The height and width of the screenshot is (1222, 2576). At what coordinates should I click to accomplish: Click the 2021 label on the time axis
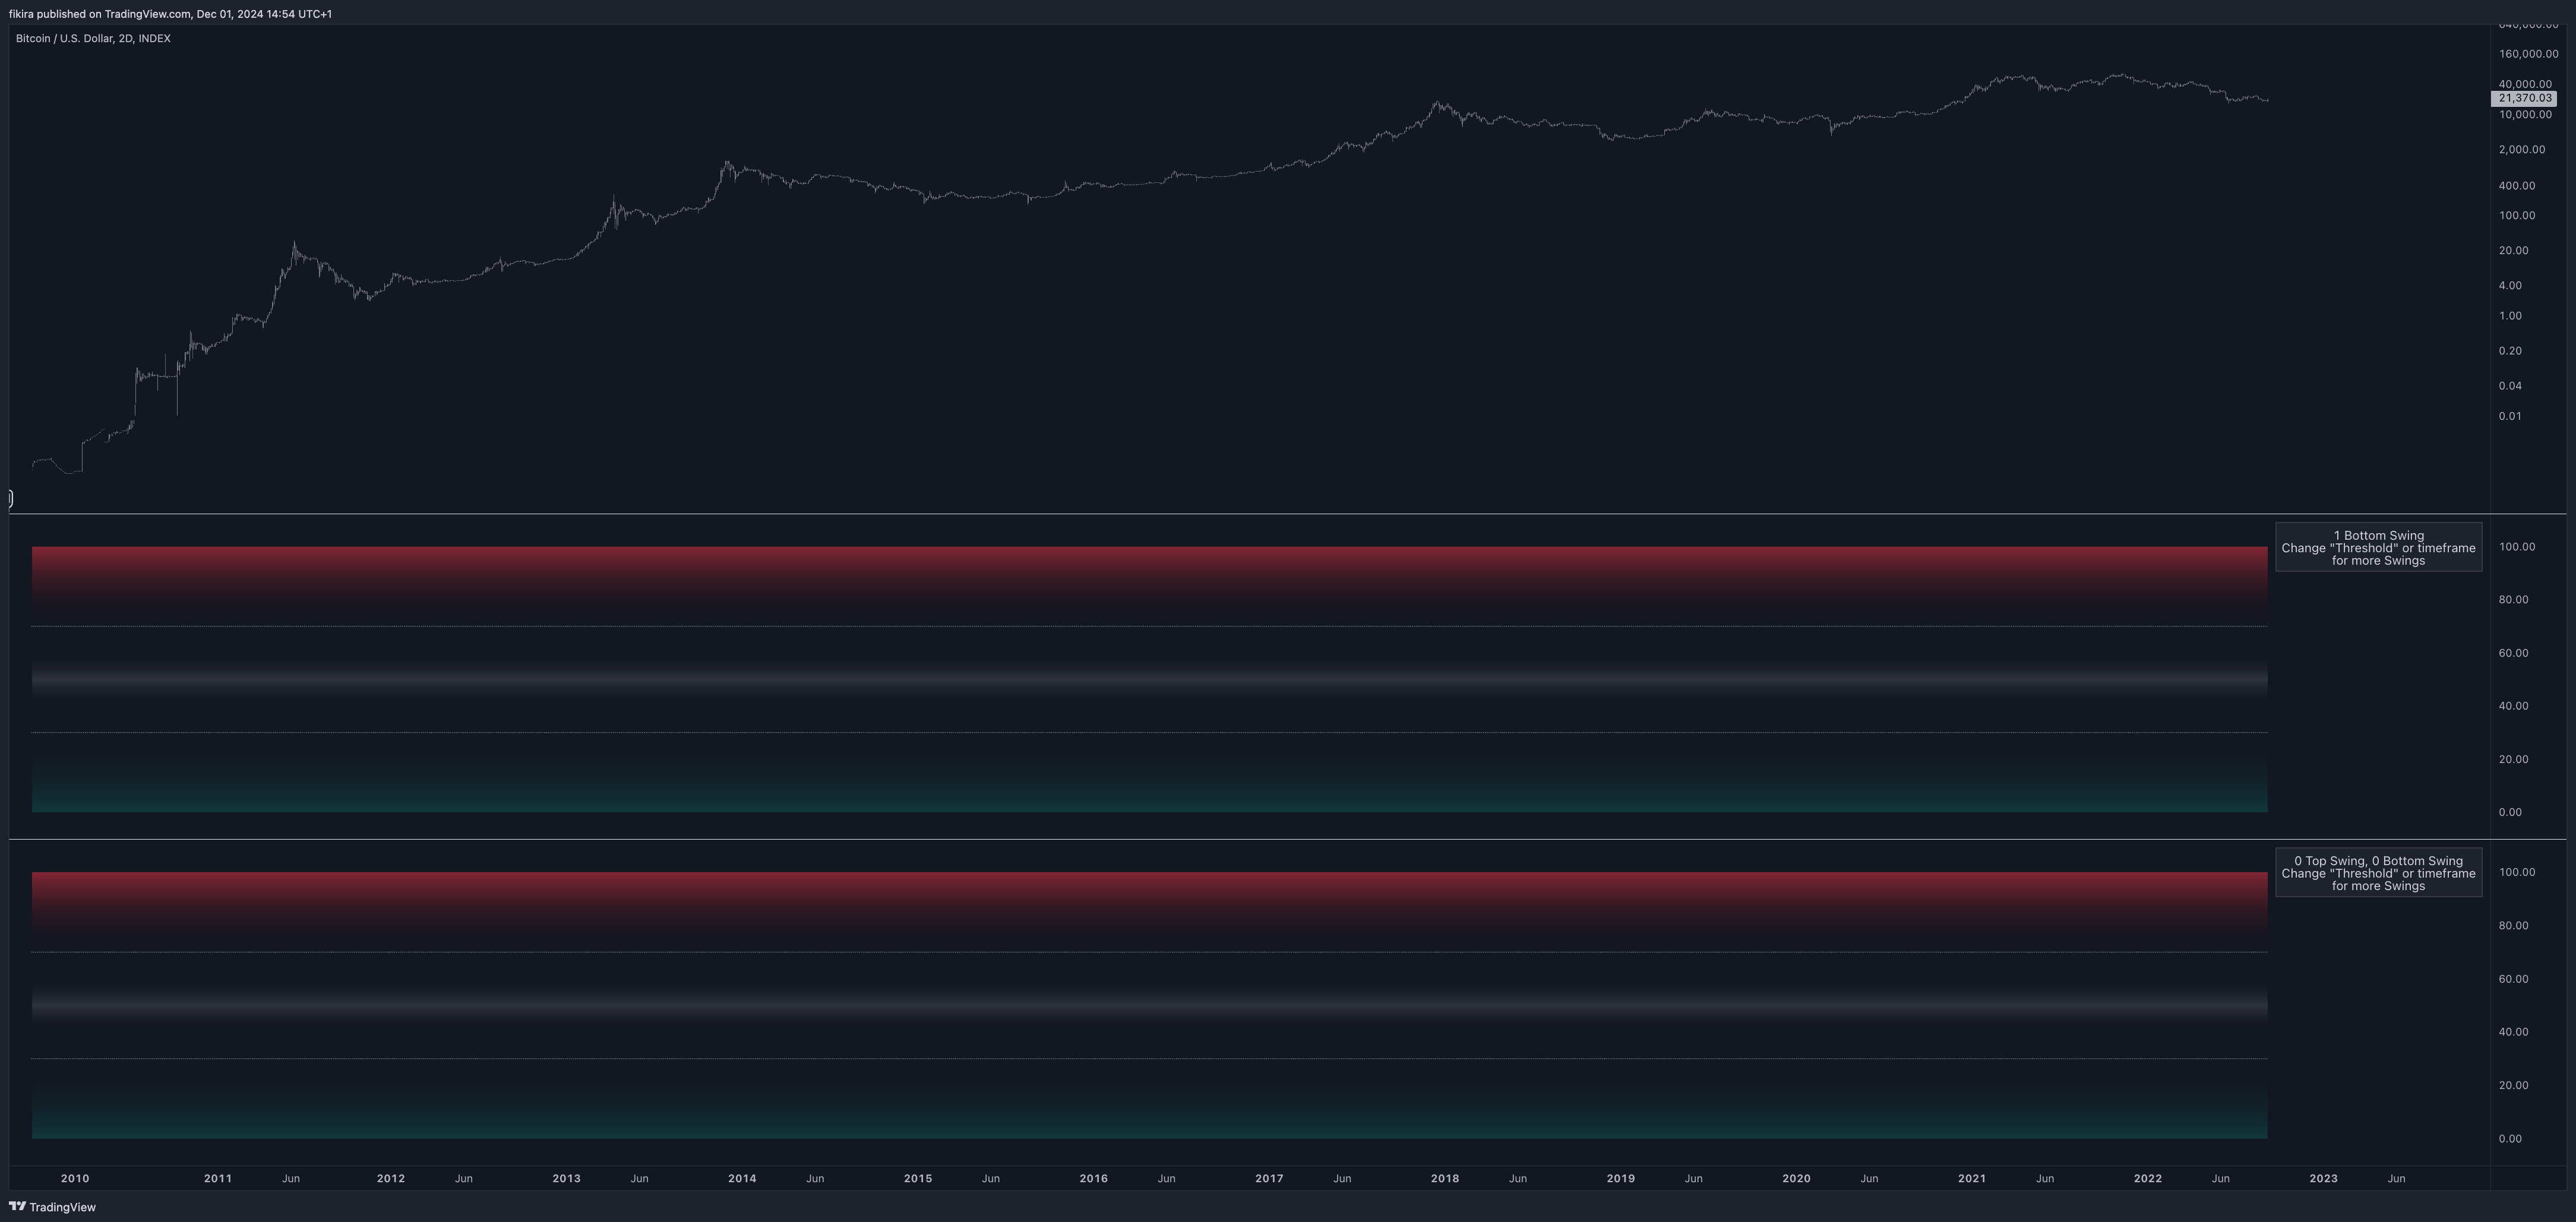coord(1972,1179)
